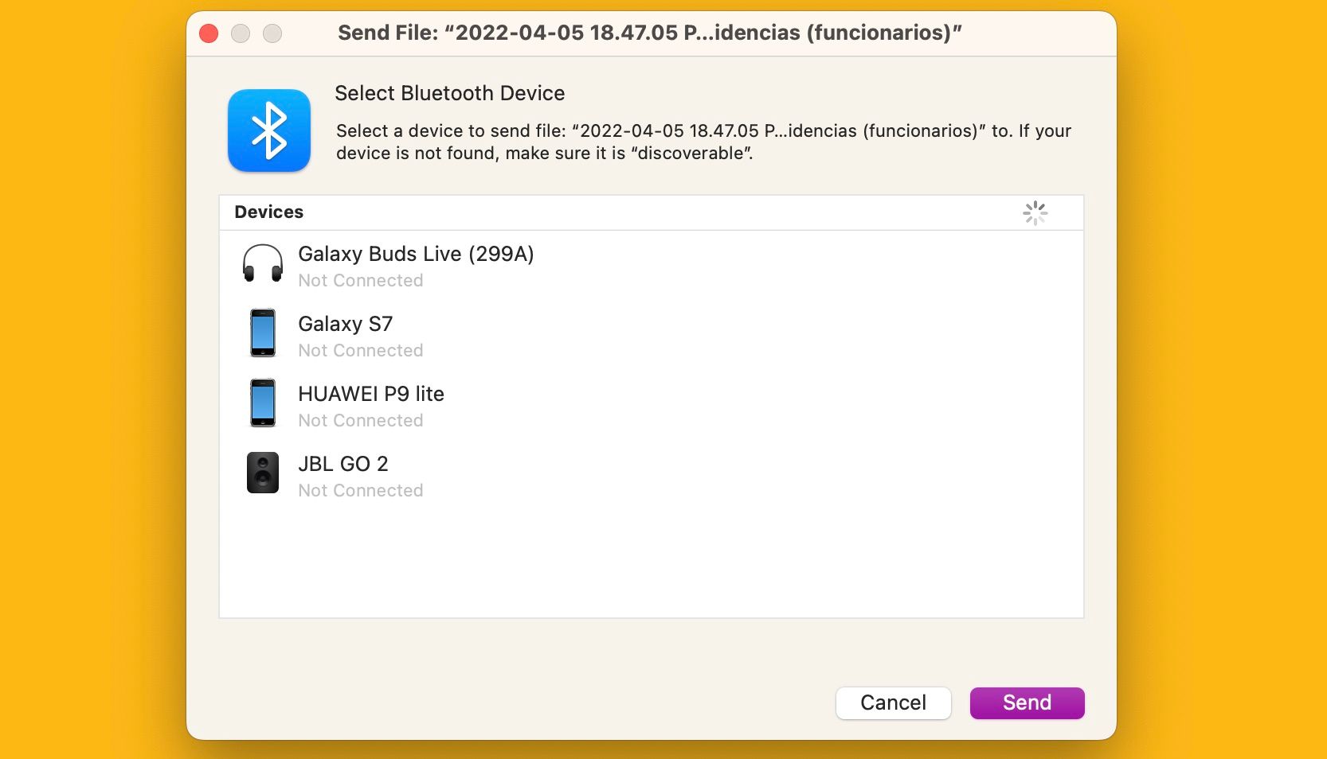Click the Select Bluetooth Device heading
The width and height of the screenshot is (1327, 759).
449,93
